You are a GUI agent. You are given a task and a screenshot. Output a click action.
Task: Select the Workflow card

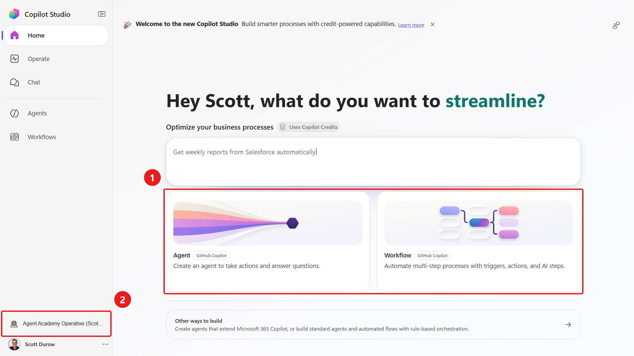pos(479,241)
